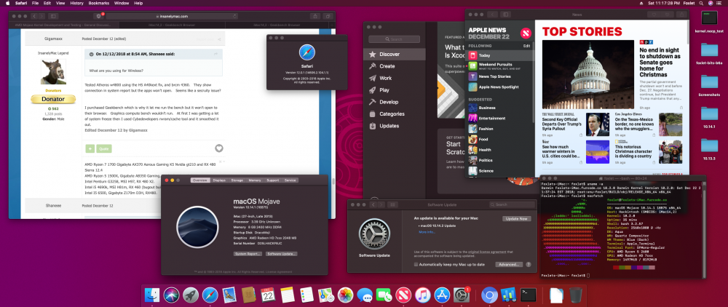Viewport: 728px width, 307px height.
Task: Open Capitol building top story image
Action: [x=587, y=75]
